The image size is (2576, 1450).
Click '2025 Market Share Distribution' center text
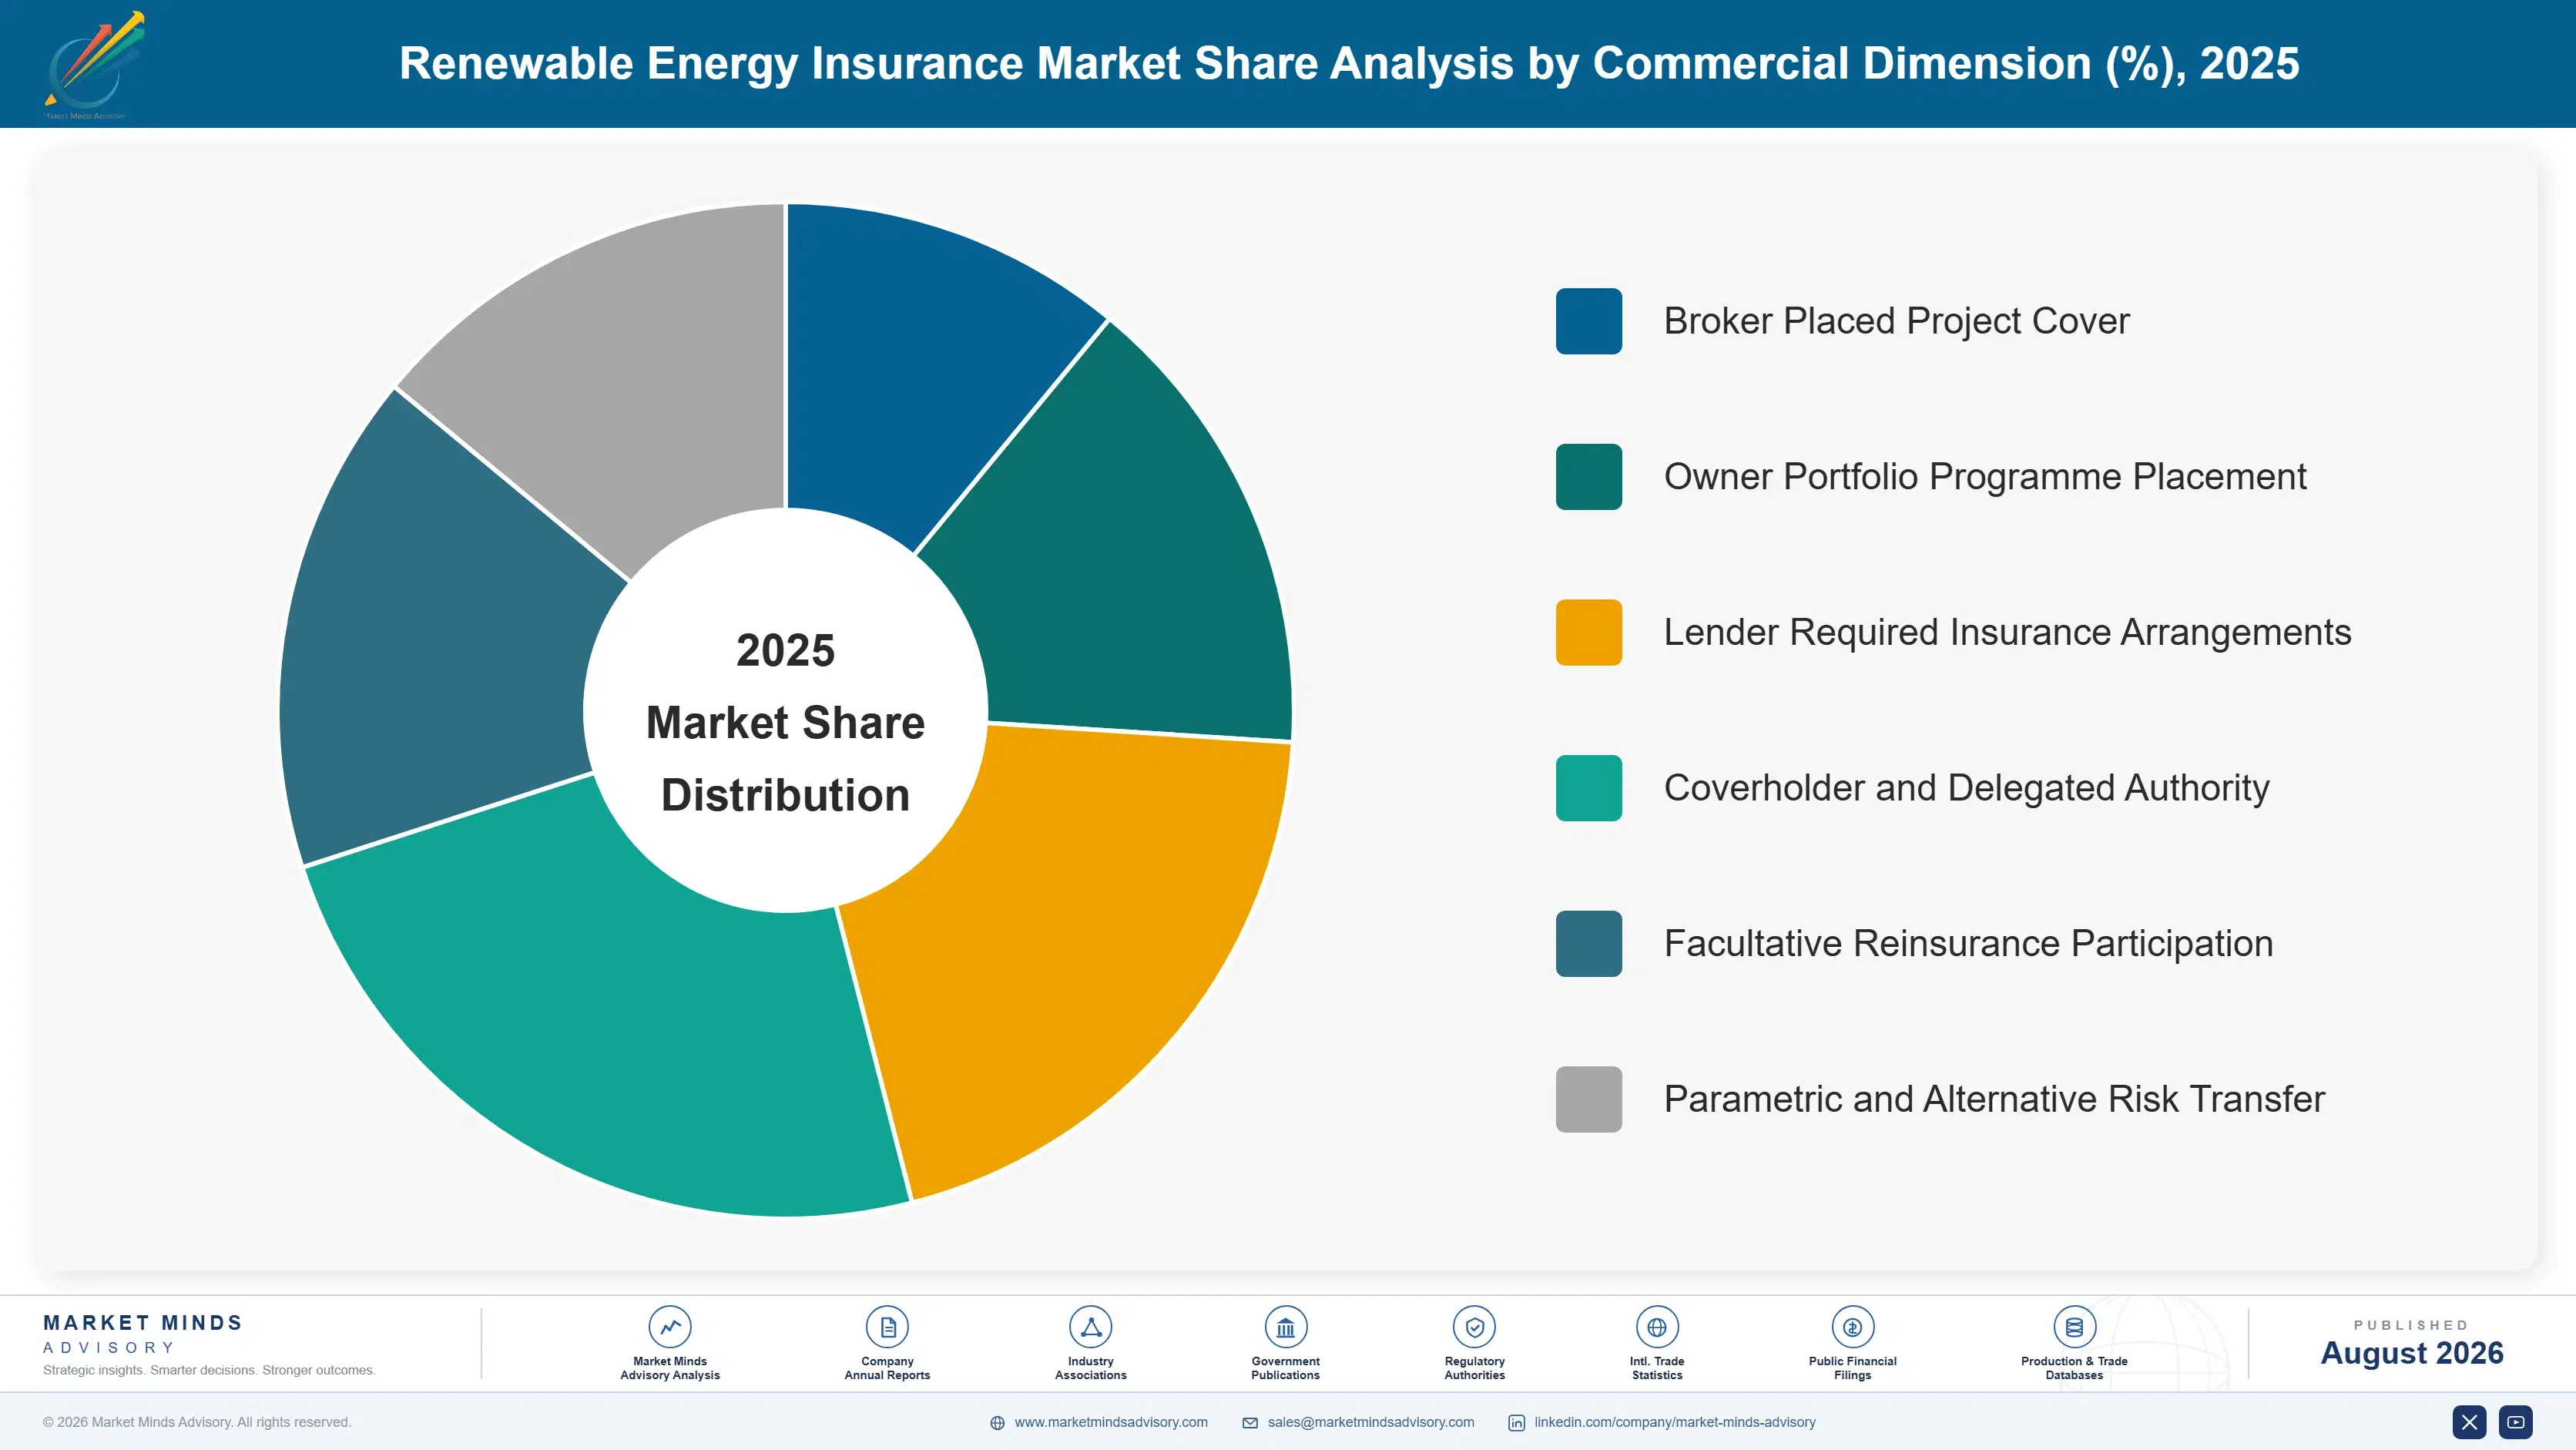pos(785,722)
